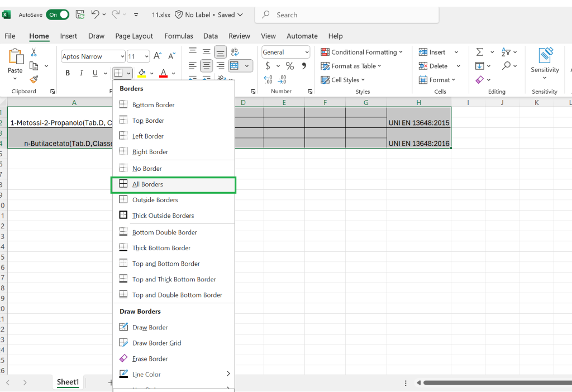Open Customize Quick Access Toolbar dropdown
572x392 pixels.
[x=136, y=15]
